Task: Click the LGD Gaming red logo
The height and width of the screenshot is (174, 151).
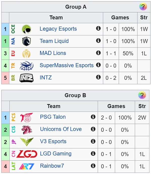Action: (x=27, y=154)
